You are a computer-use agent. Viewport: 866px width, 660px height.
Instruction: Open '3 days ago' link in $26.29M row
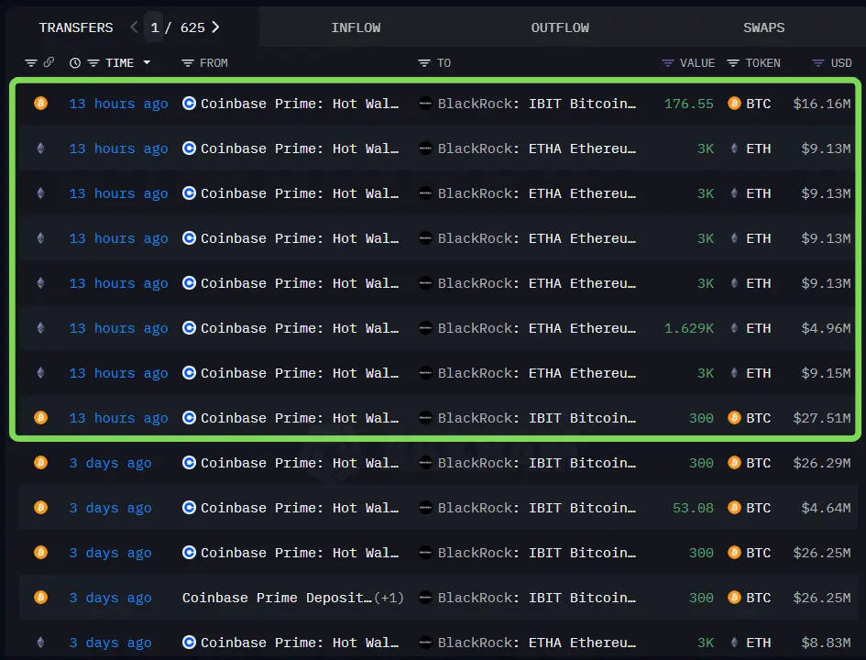[110, 464]
